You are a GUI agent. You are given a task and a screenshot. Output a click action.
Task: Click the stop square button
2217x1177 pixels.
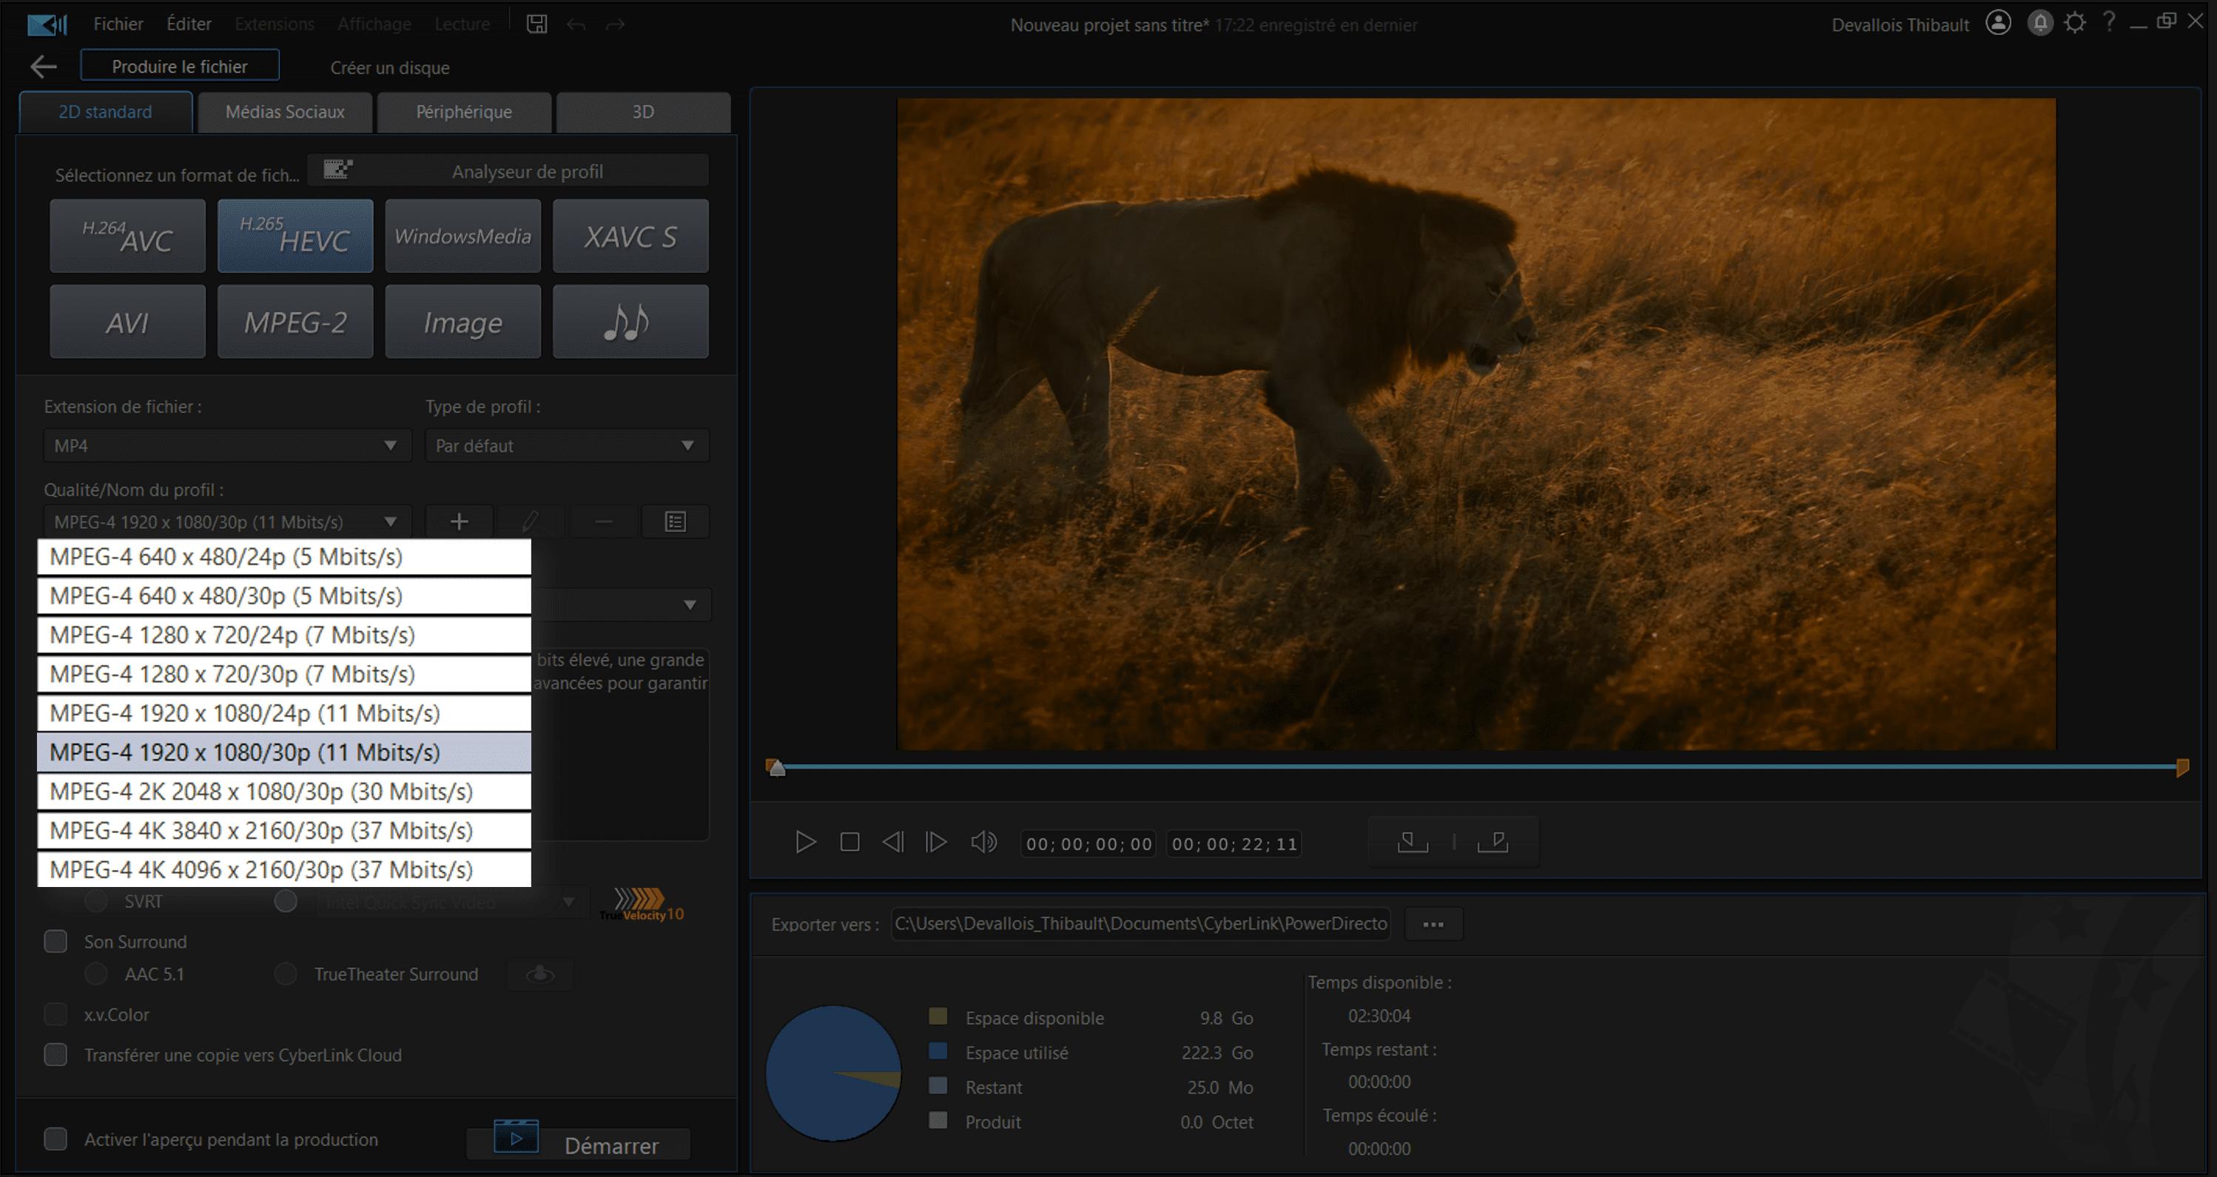(850, 841)
